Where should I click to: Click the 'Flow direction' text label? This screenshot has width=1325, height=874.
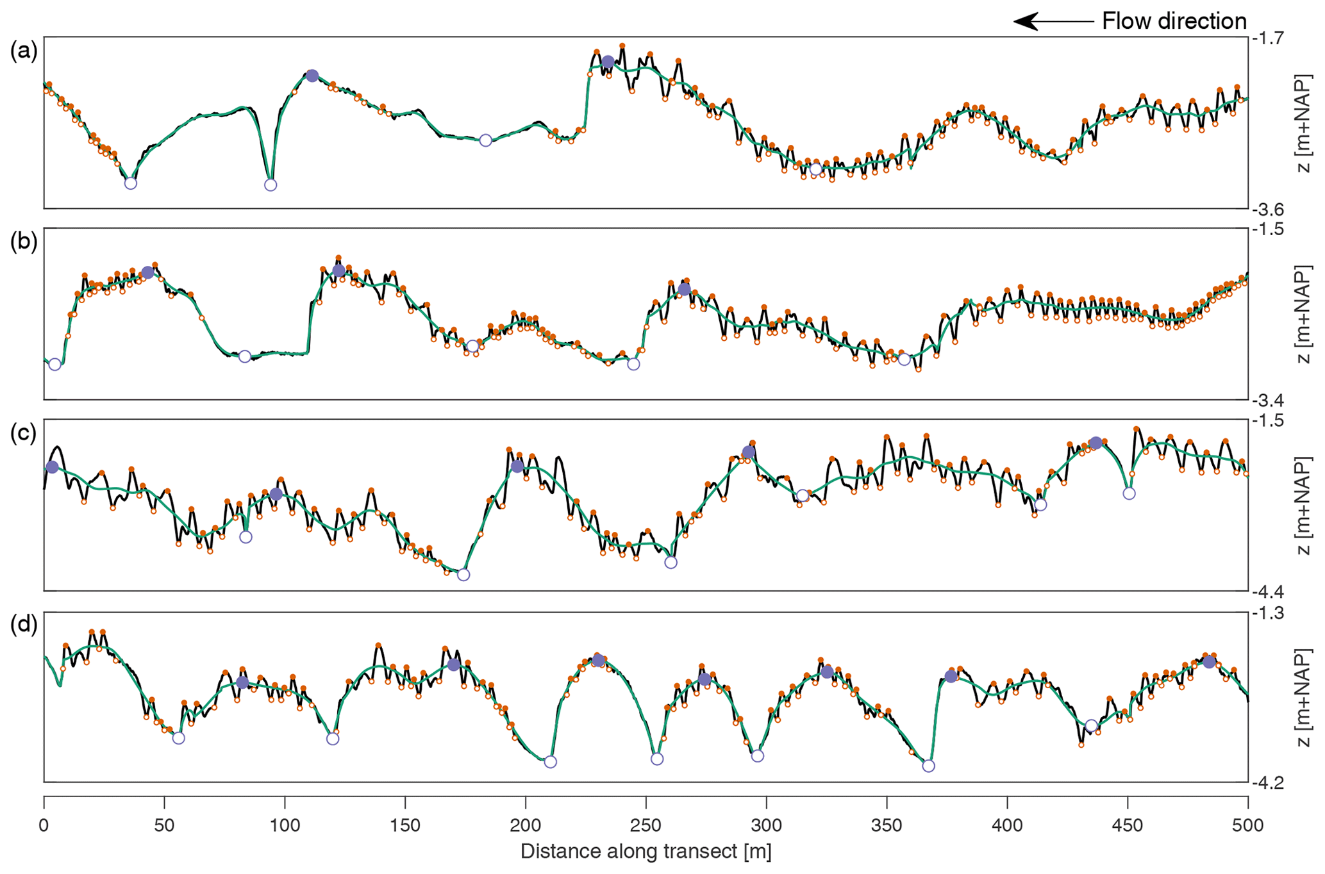point(1174,22)
